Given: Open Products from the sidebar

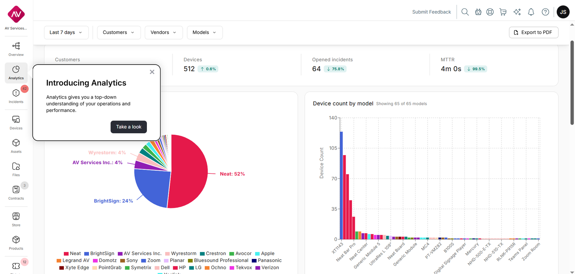Looking at the screenshot, I should click(x=16, y=243).
